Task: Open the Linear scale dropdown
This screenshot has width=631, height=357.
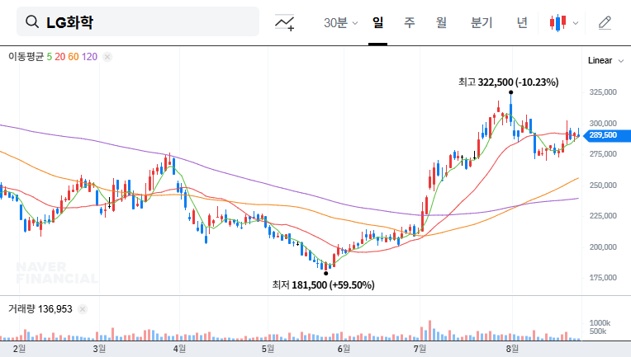Action: [605, 61]
